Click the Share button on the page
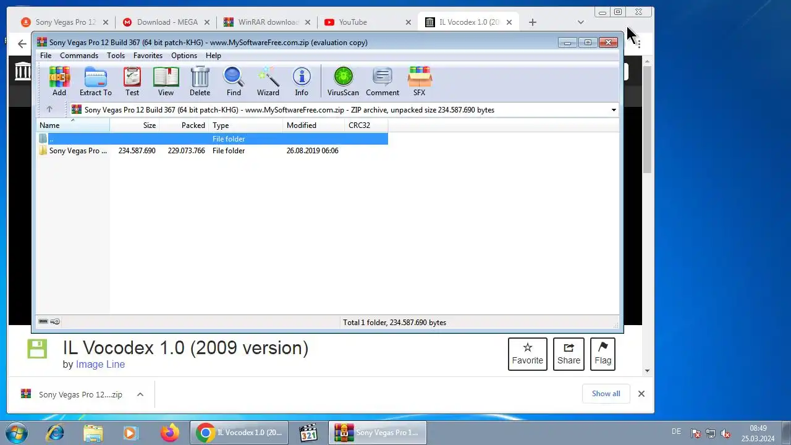791x445 pixels. click(x=569, y=354)
